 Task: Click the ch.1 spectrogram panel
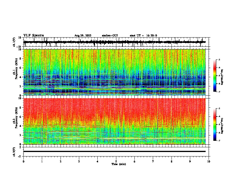coord(115,72)
